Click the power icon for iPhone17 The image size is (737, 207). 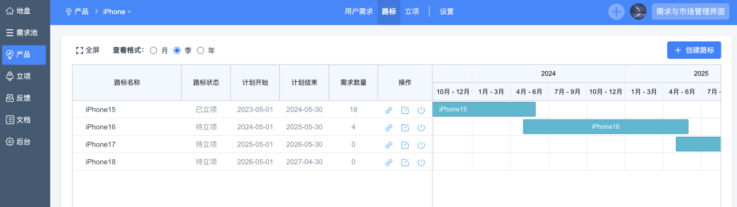[421, 145]
